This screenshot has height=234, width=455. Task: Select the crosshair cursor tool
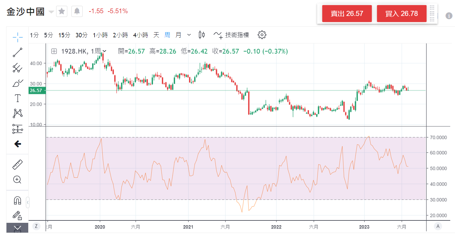(17, 36)
